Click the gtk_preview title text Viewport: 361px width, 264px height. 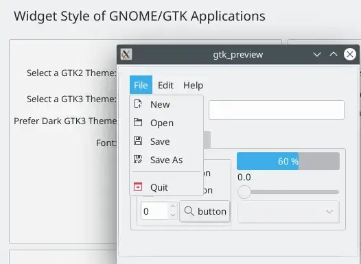238,55
